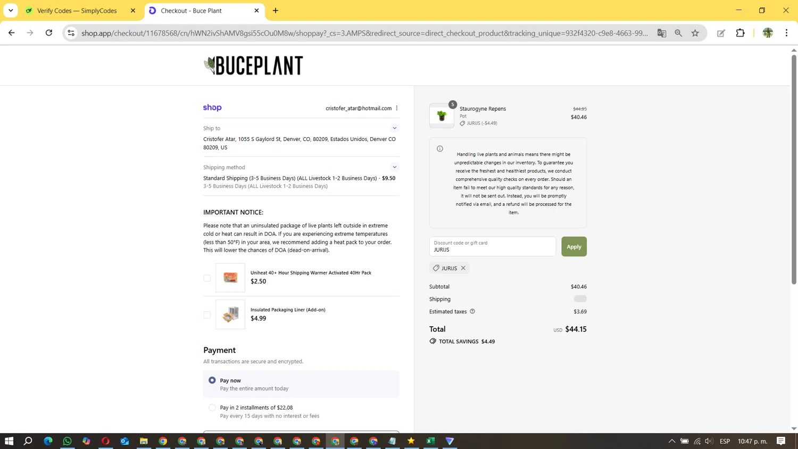Select Pay now option
The height and width of the screenshot is (449, 798).
point(212,380)
